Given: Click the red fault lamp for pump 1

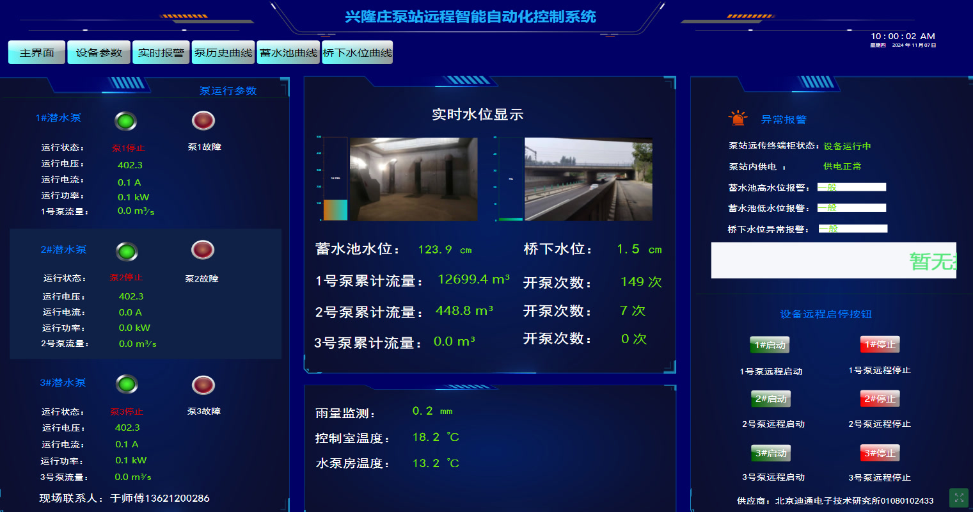Looking at the screenshot, I should [x=203, y=120].
